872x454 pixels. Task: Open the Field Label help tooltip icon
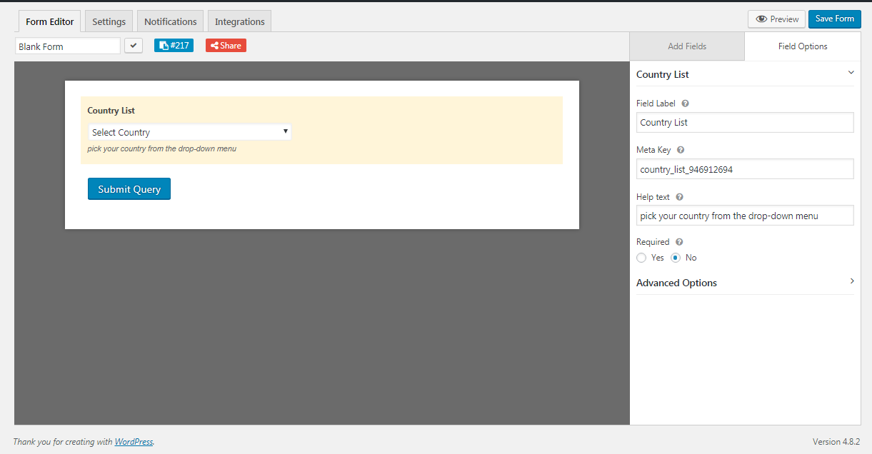pos(685,103)
